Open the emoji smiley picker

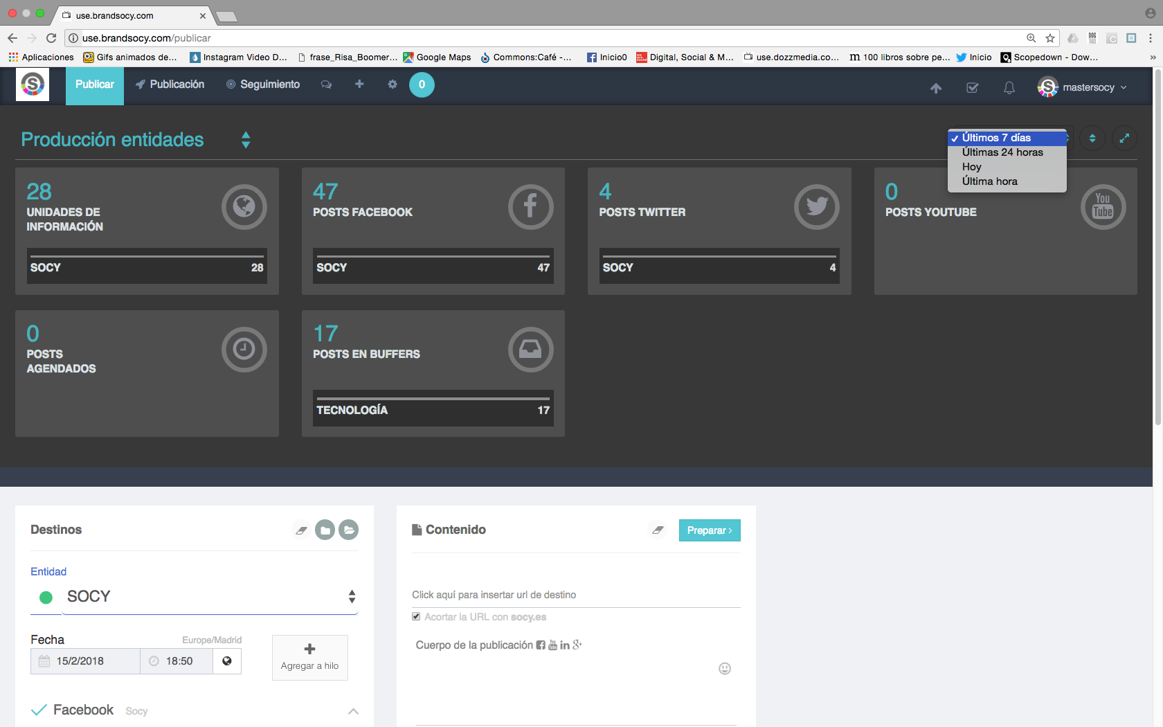pyautogui.click(x=725, y=668)
